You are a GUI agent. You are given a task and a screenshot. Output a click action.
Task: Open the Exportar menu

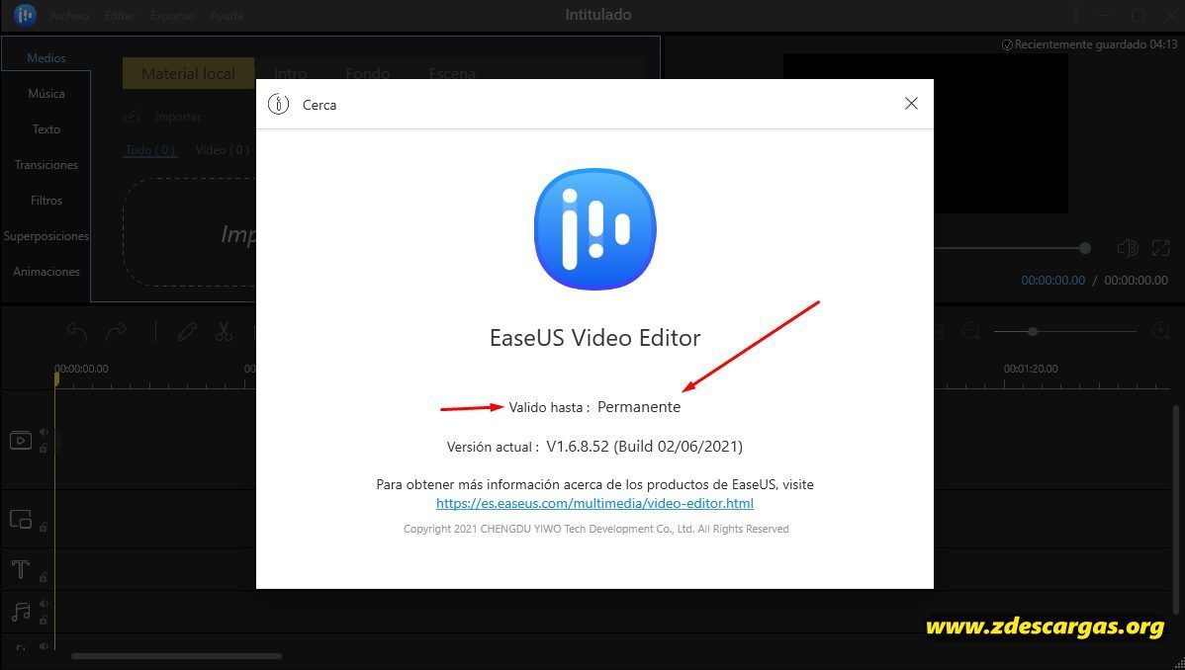click(172, 15)
